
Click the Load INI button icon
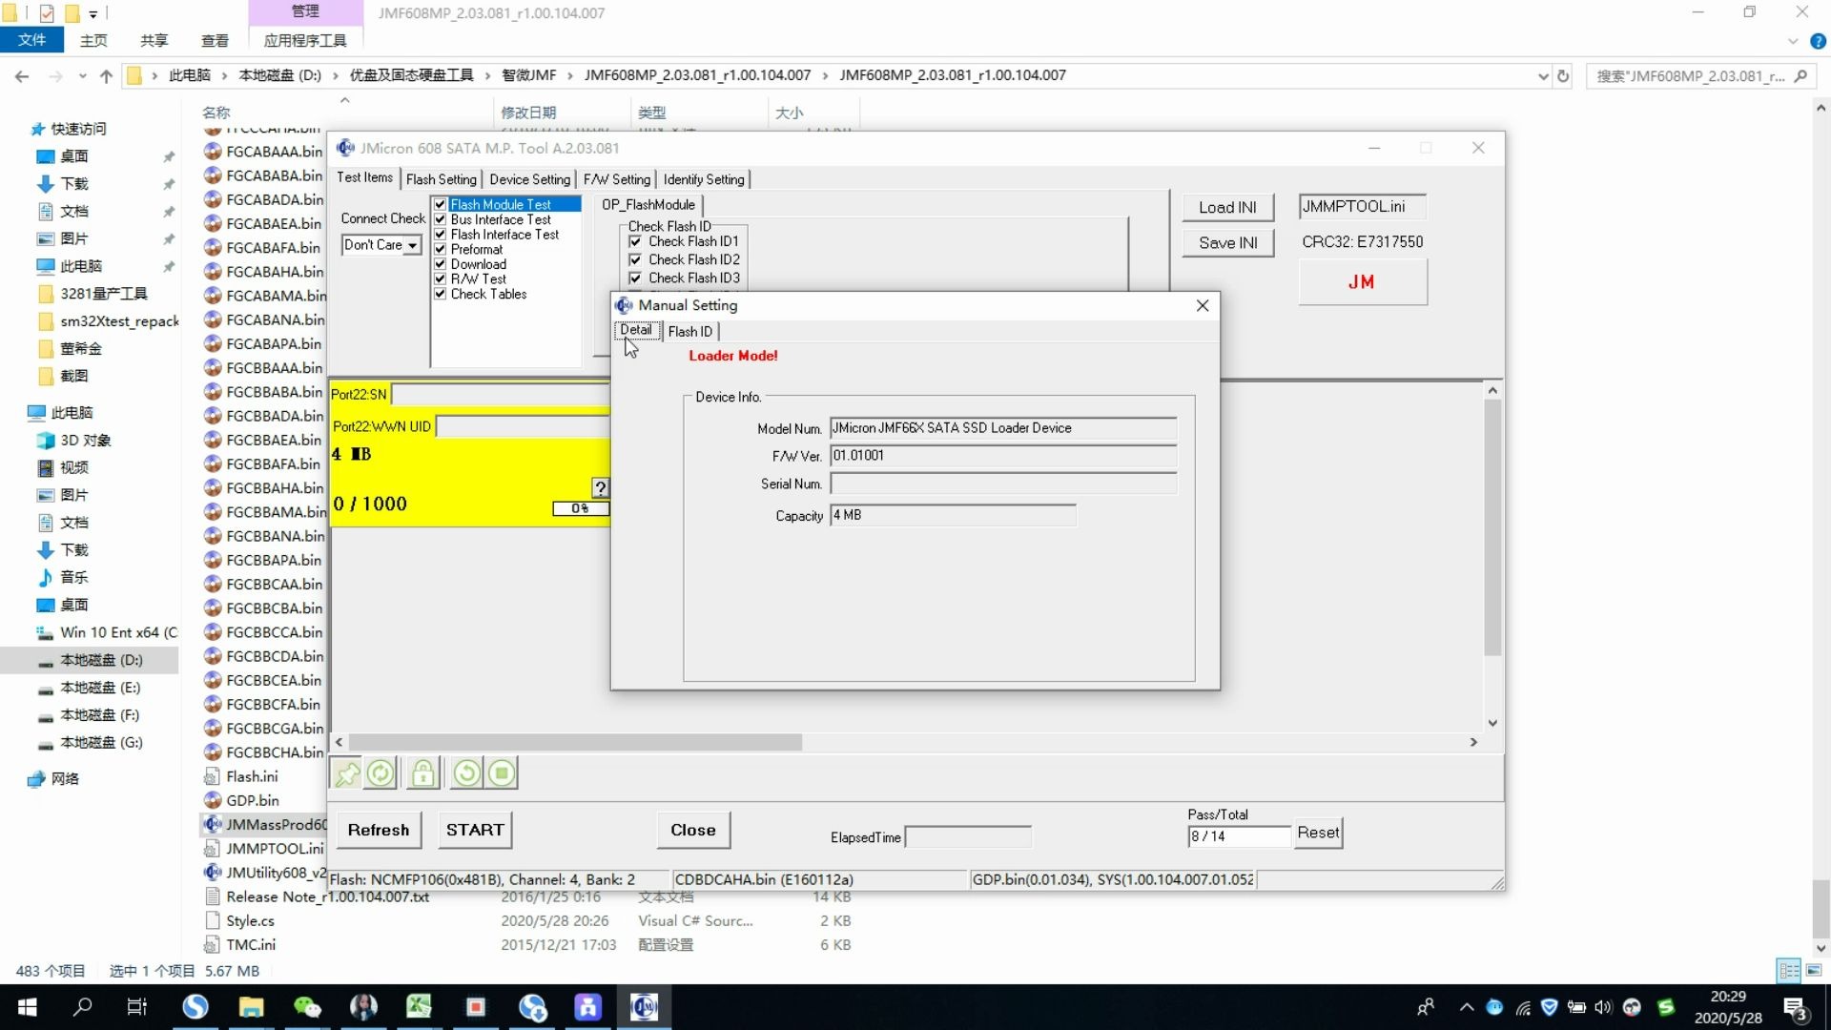point(1226,206)
